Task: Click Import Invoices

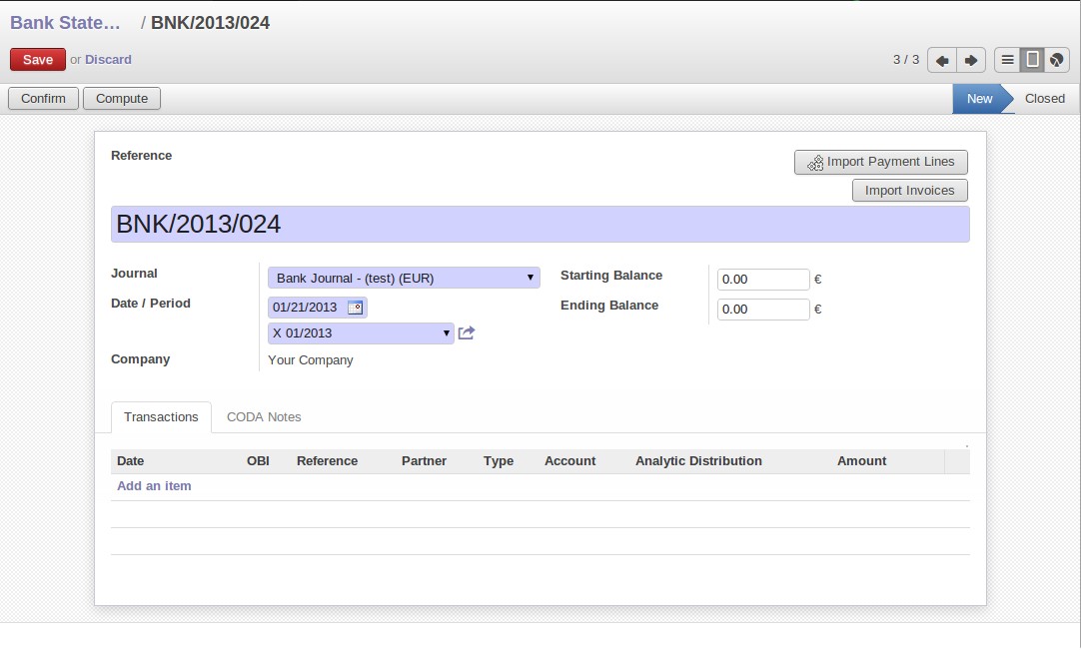Action: pos(909,191)
